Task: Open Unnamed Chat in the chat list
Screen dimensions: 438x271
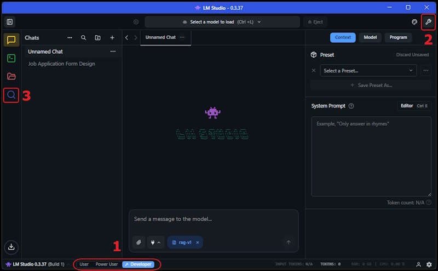Action: [x=72, y=52]
